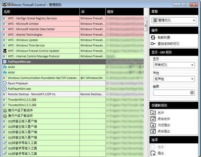Click the icon of the first AliIM row

click(5, 67)
